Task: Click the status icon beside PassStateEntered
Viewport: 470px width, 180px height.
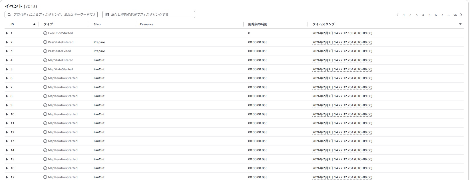Action: 45,42
